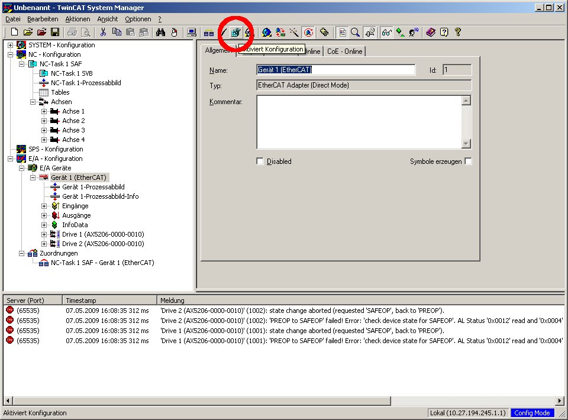Open the Optionen menu
Screen dimensions: 568x420
coord(138,19)
